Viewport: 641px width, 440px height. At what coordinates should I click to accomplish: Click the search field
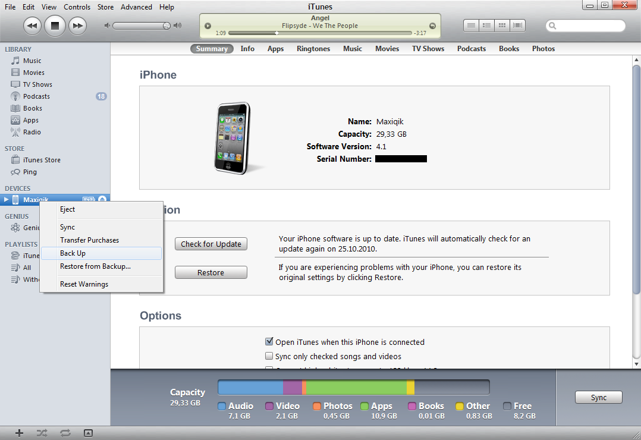pos(585,26)
